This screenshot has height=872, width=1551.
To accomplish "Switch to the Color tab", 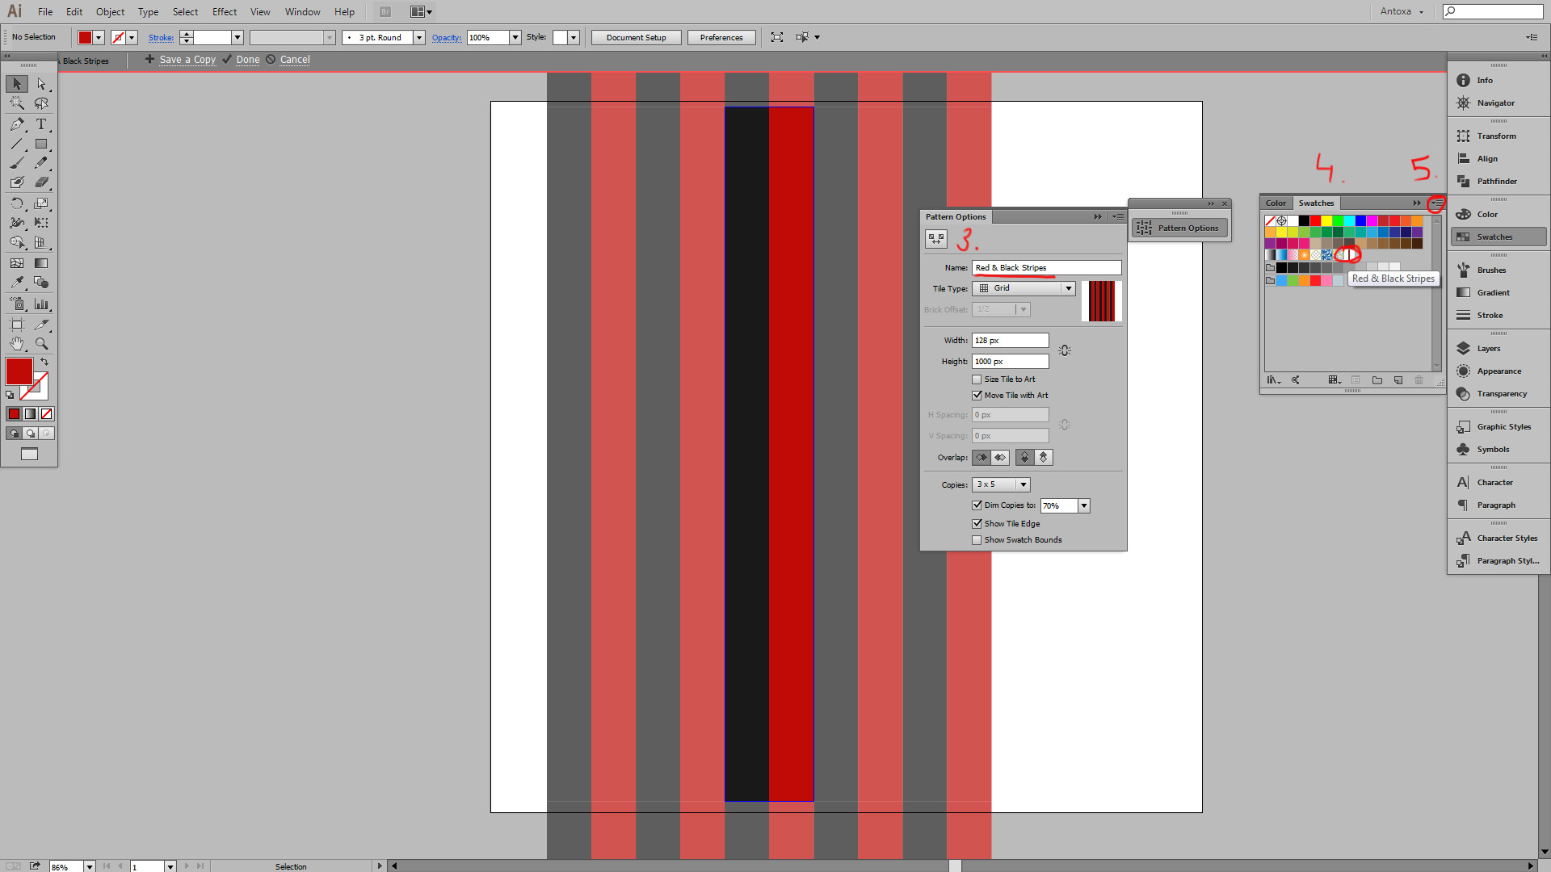I will pyautogui.click(x=1276, y=203).
